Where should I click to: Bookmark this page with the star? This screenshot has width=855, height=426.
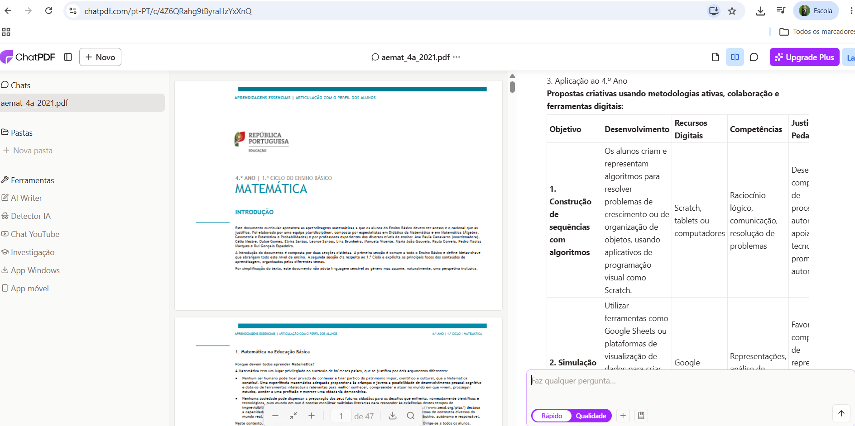tap(732, 11)
